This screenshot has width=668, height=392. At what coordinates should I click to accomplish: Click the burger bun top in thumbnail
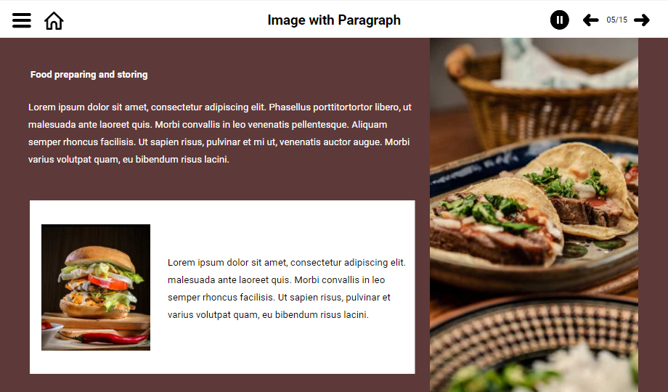(x=99, y=257)
